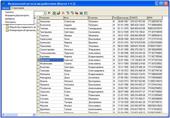The height and width of the screenshot is (118, 170).
Task: Click the red R toolbar icon
Action: tap(63, 13)
